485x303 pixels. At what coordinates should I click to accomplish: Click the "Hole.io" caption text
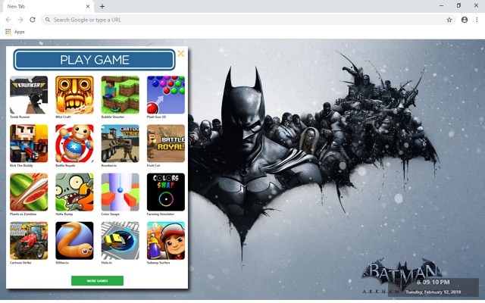107,263
